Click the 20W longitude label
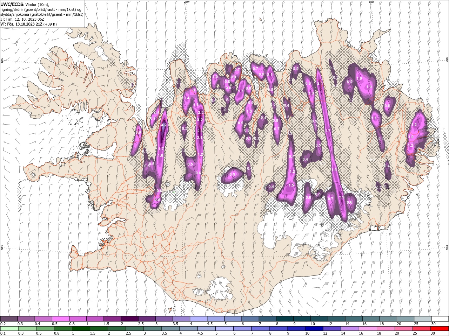Viewport: 449px width, 336px height. pos(187,2)
